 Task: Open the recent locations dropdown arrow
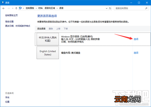click(13, 8)
